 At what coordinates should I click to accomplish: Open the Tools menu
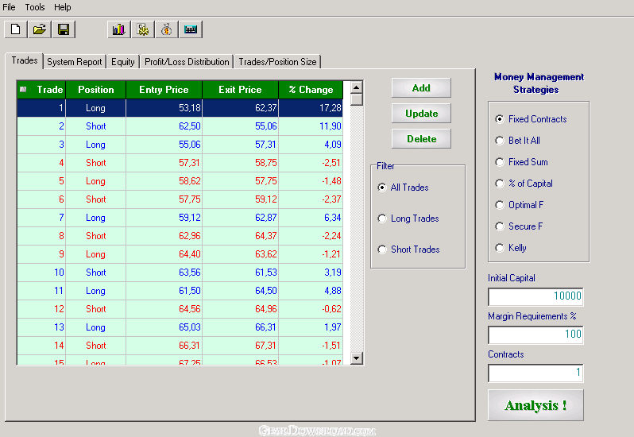pyautogui.click(x=35, y=7)
